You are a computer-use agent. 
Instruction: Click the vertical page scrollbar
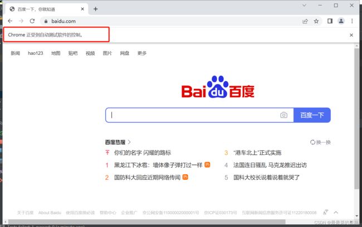356,118
